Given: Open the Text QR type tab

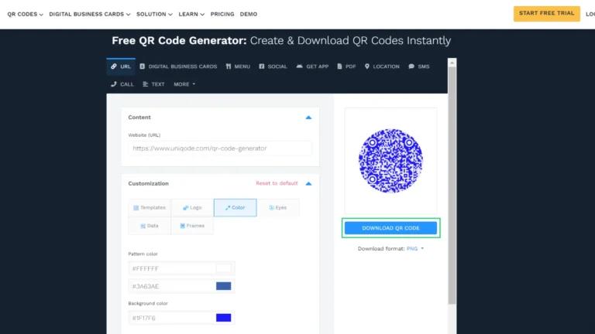Looking at the screenshot, I should point(153,84).
